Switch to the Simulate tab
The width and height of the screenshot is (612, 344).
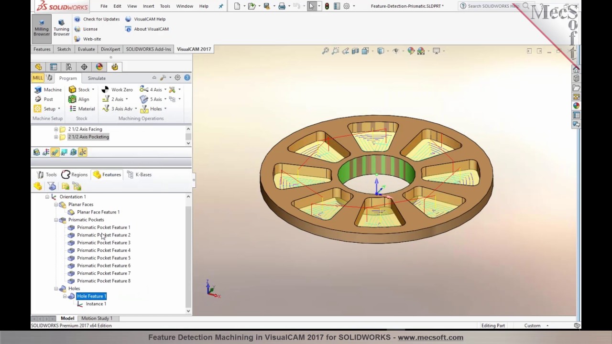tap(97, 78)
